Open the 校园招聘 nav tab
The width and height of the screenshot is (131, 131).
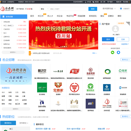click(x=82, y=16)
